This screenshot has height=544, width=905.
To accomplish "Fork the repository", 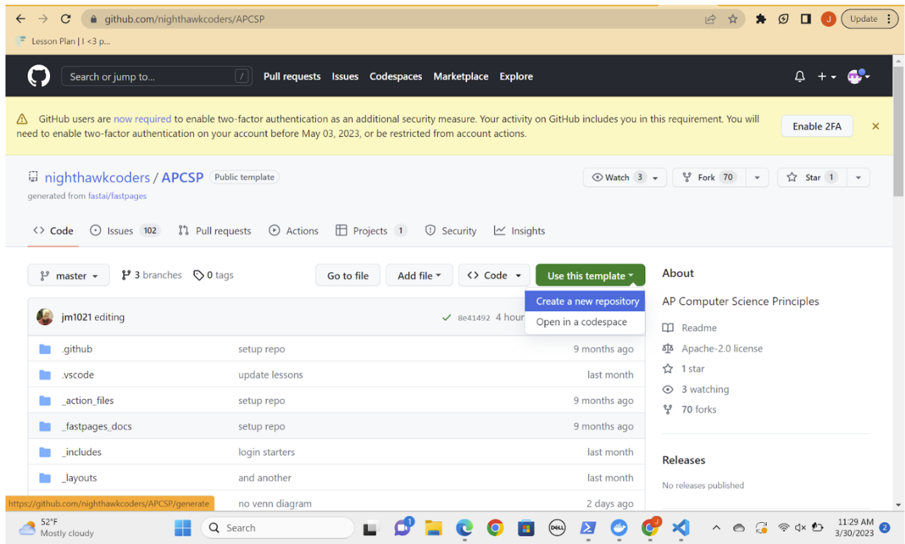I will pyautogui.click(x=709, y=177).
